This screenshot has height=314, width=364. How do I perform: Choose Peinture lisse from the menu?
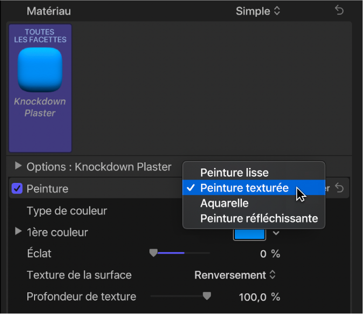point(234,173)
